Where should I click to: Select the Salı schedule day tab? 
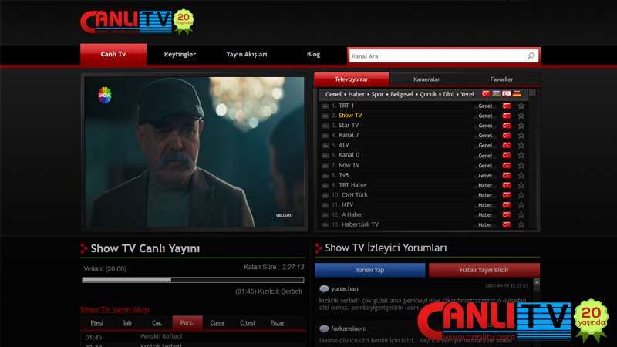pos(126,322)
